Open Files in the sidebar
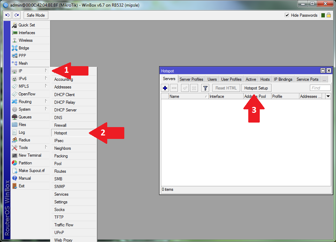Image resolution: width=336 pixels, height=242 pixels. pos(22,125)
